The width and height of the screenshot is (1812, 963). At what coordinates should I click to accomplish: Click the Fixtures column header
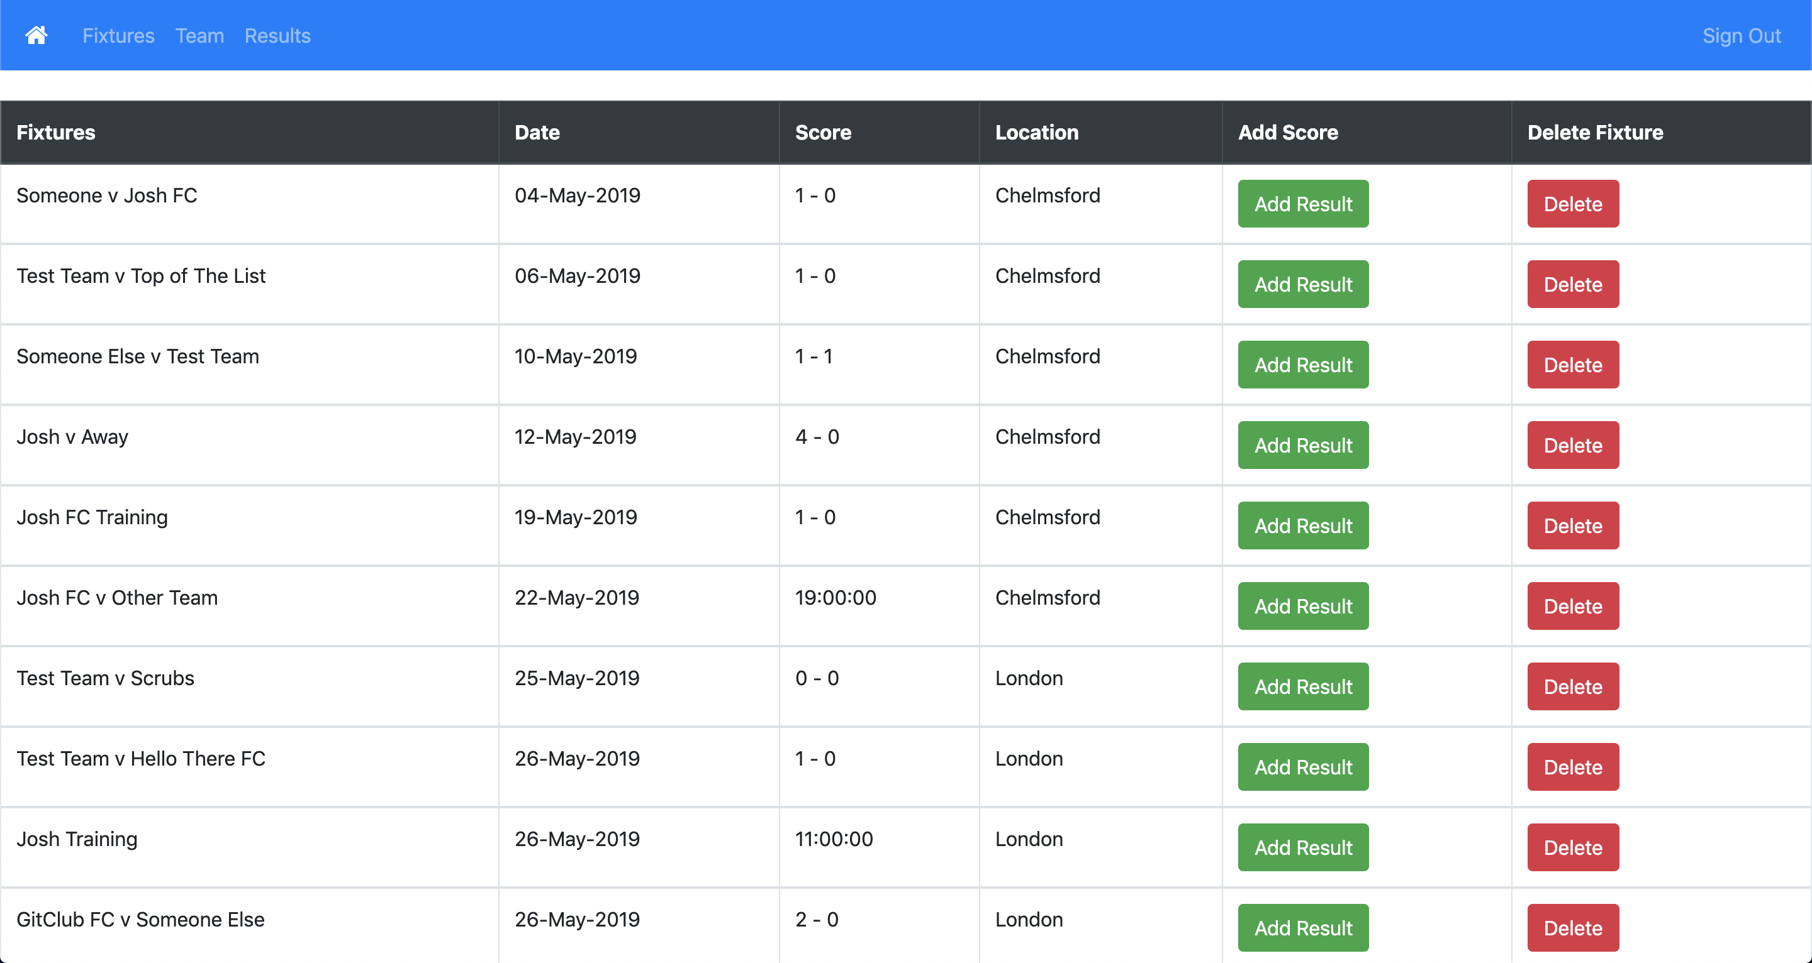55,132
